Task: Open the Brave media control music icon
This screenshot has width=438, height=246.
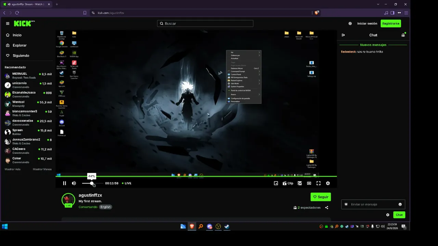Action: pos(386,13)
